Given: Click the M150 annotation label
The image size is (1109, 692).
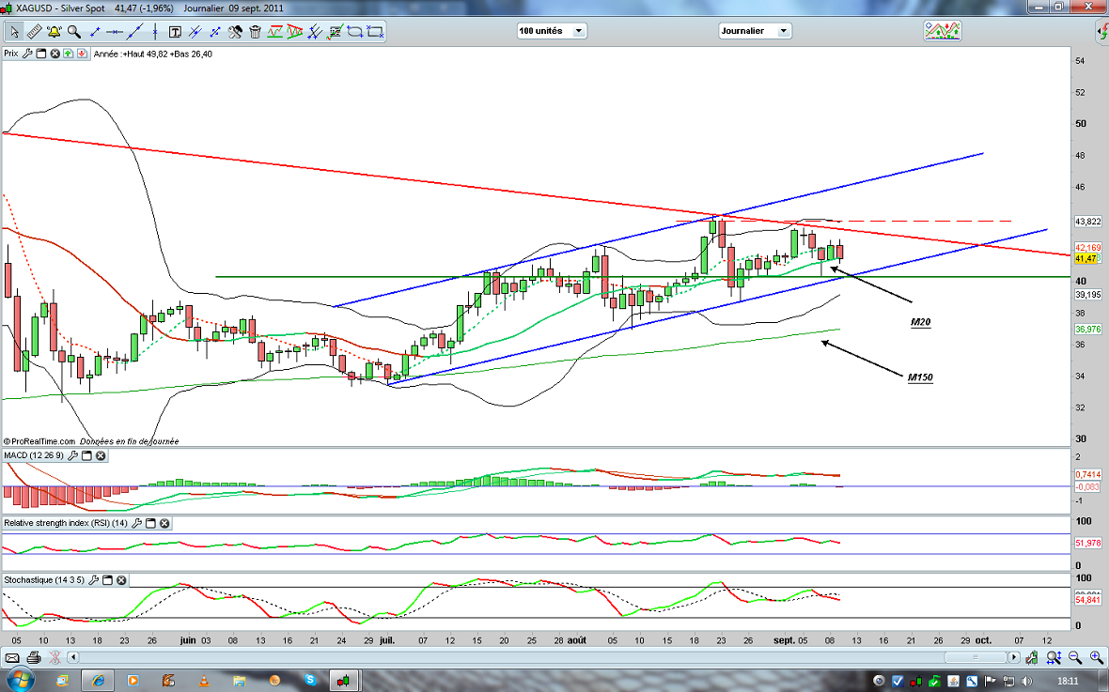Looking at the screenshot, I should pyautogui.click(x=919, y=377).
